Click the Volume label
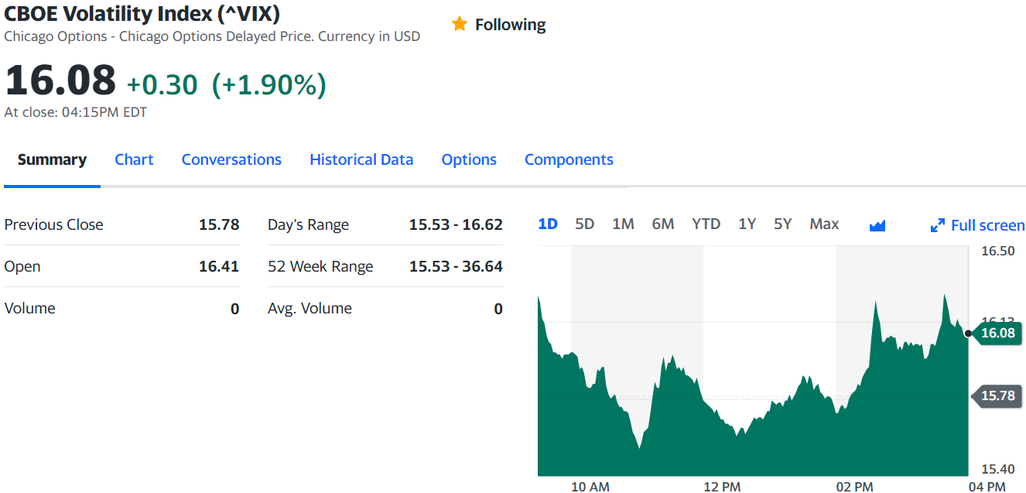Image resolution: width=1026 pixels, height=493 pixels. pos(29,308)
